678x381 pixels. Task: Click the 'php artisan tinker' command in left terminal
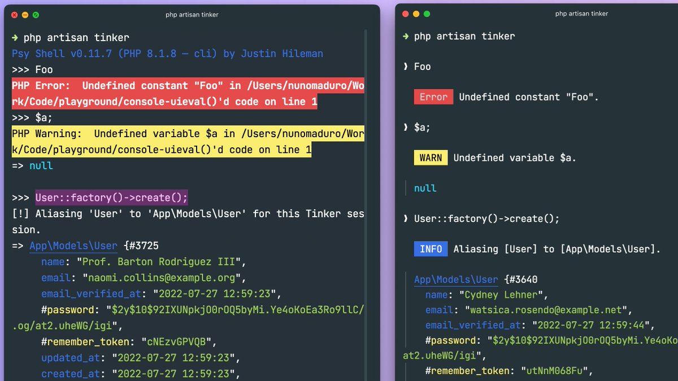[76, 38]
